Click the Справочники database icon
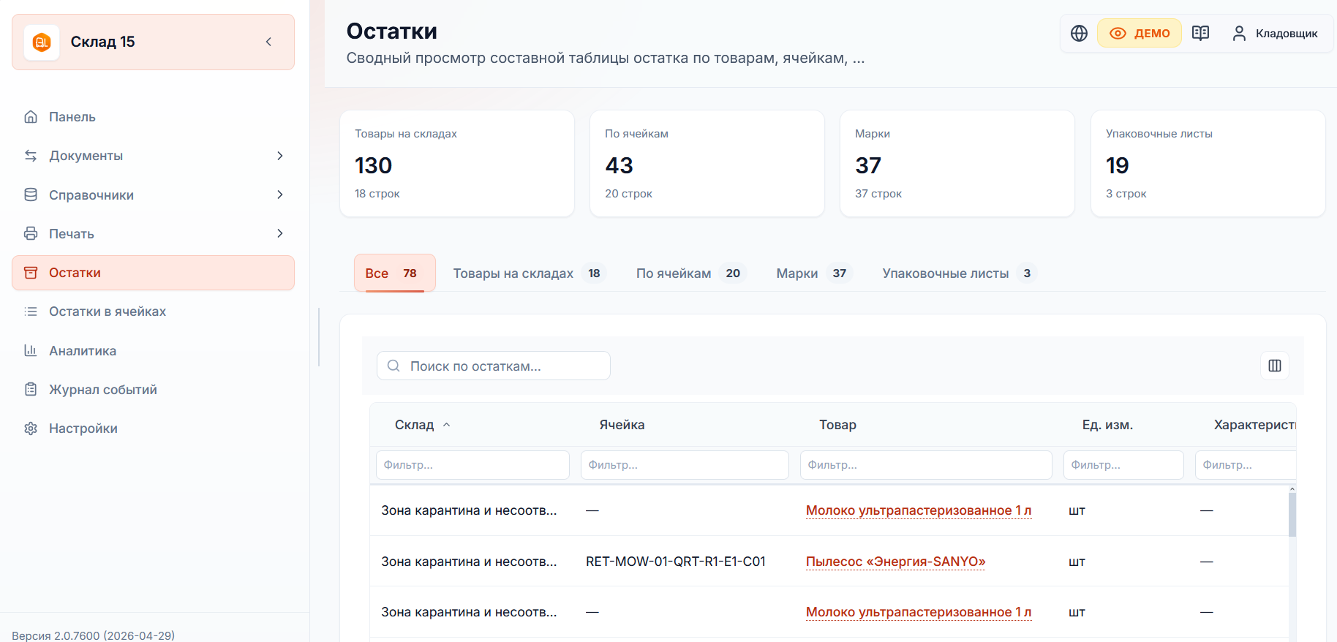This screenshot has width=1337, height=642. click(31, 195)
